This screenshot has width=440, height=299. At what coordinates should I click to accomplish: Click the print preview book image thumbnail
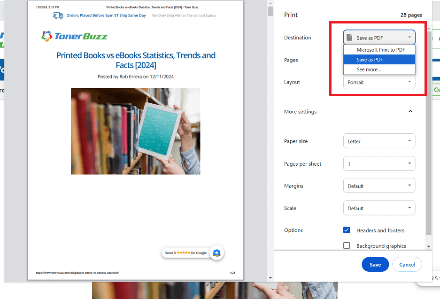point(135,131)
